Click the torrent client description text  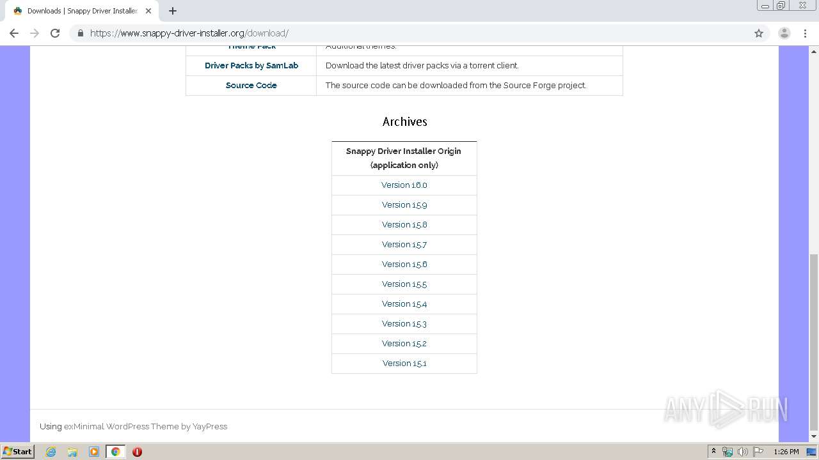pyautogui.click(x=422, y=65)
